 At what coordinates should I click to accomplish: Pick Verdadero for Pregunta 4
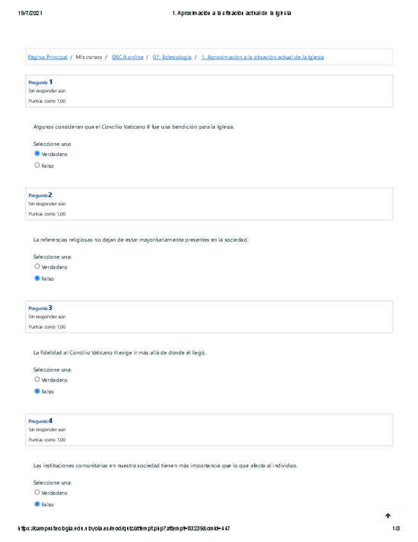coord(37,493)
